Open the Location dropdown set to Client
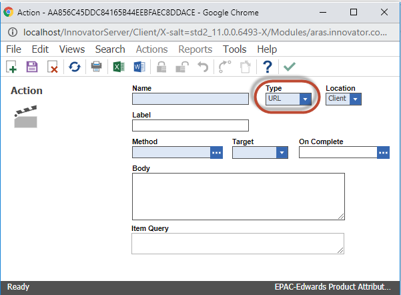The image size is (401, 295). [355, 99]
